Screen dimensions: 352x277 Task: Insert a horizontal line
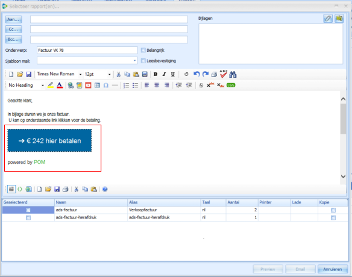pyautogui.click(x=115, y=86)
